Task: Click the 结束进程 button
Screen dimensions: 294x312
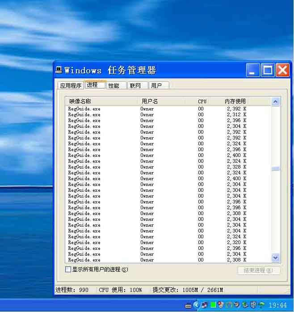Action: click(x=258, y=270)
